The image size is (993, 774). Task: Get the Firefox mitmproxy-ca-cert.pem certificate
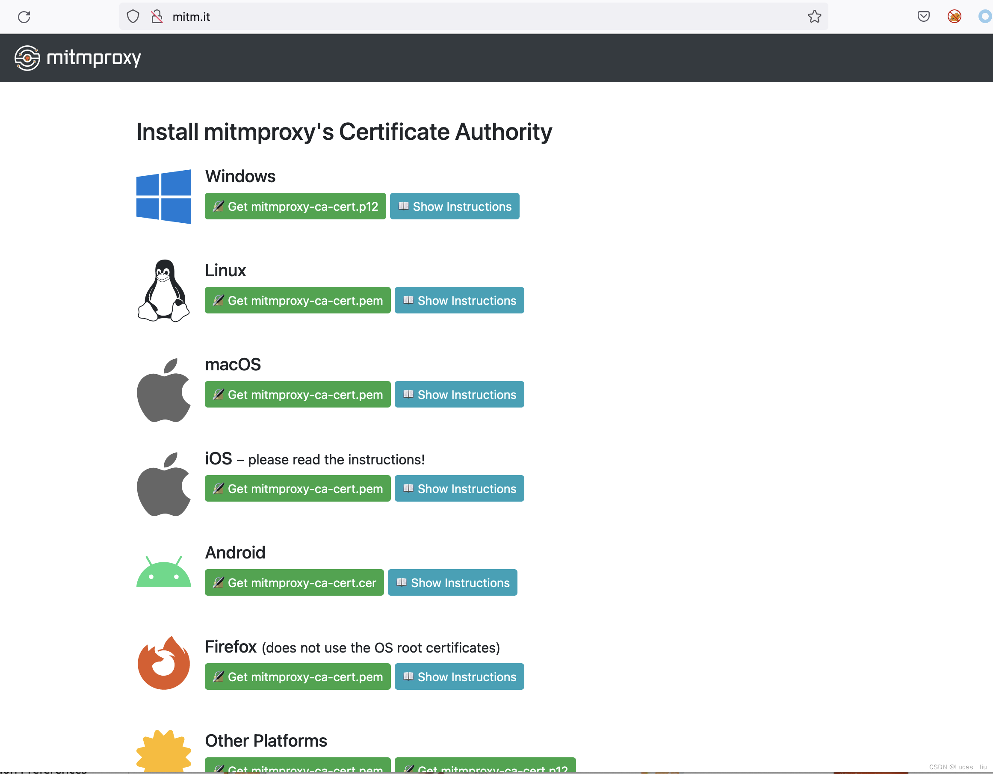pyautogui.click(x=297, y=677)
